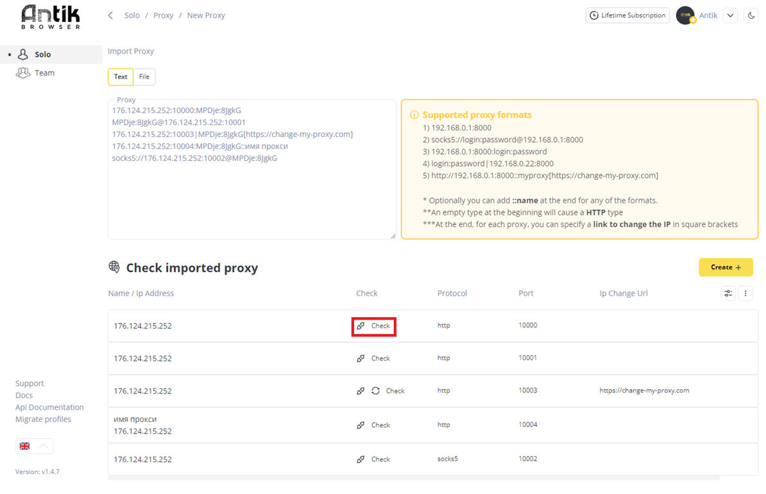Click inside the Proxy text area
Image resolution: width=766 pixels, height=494 pixels.
[x=252, y=169]
